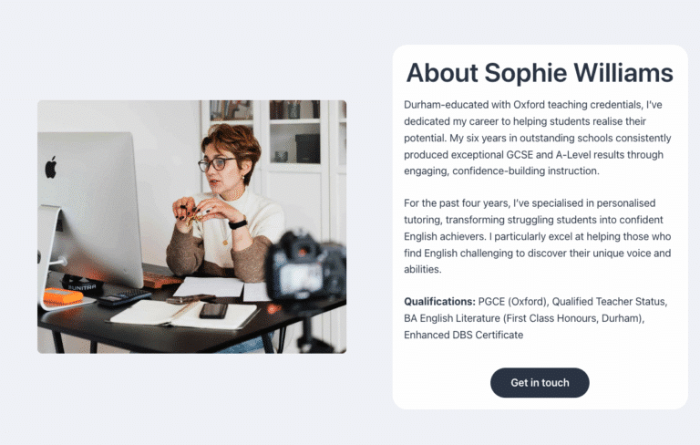Viewport: 700px width, 445px height.
Task: Select the smartphone lying on the desk
Action: pyautogui.click(x=212, y=310)
